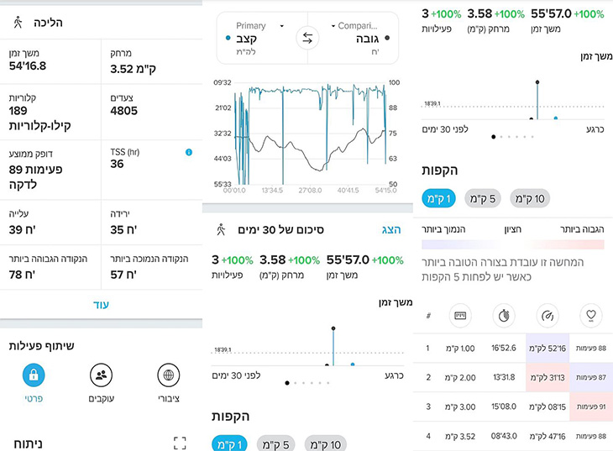613x451 pixels.
Task: Tap the משך זמן value 54'16.8
Action: click(x=28, y=66)
